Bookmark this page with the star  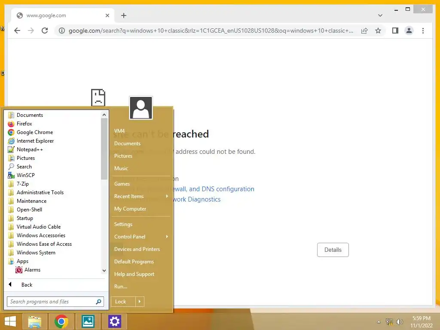click(378, 31)
